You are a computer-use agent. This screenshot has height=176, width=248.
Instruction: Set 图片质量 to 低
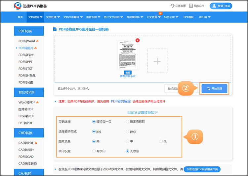[161, 141]
